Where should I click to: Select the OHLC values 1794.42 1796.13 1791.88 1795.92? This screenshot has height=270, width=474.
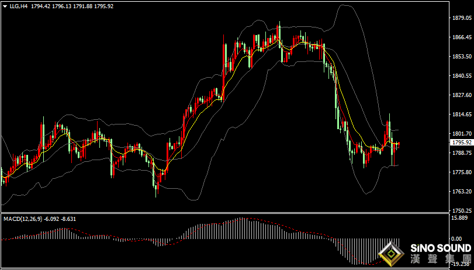[72, 6]
